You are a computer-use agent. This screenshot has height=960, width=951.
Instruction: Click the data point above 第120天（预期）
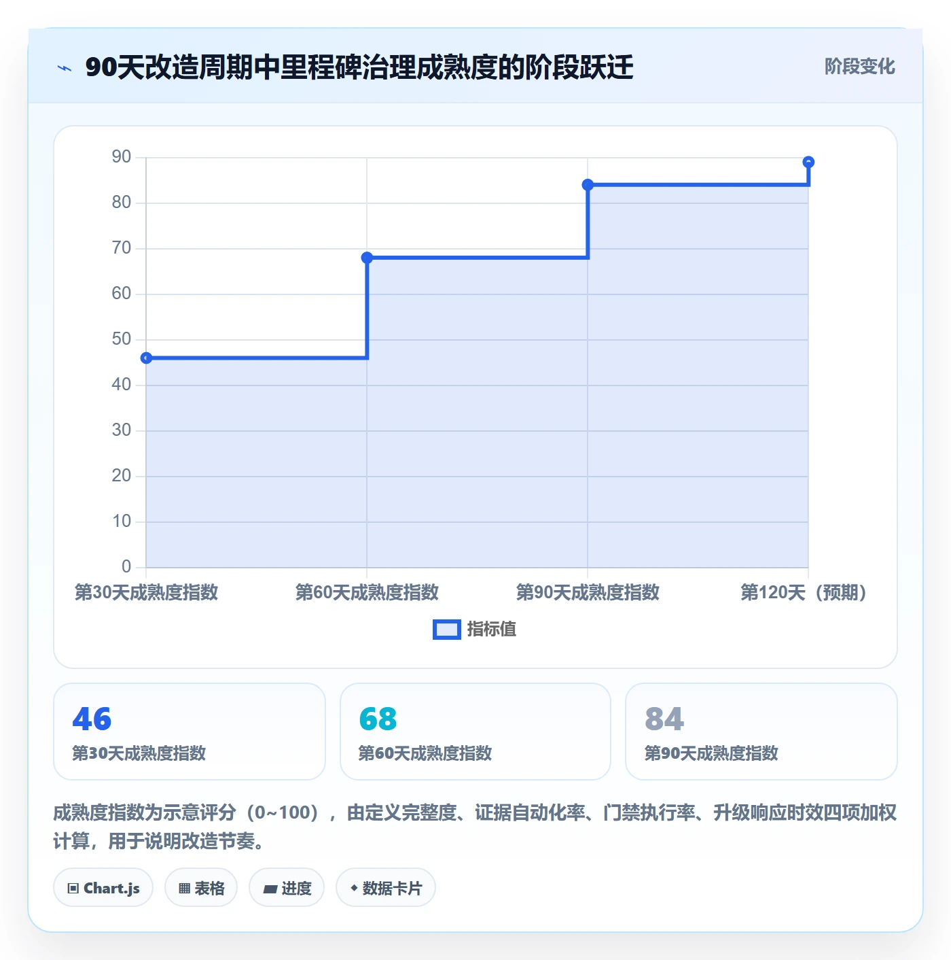coord(808,162)
